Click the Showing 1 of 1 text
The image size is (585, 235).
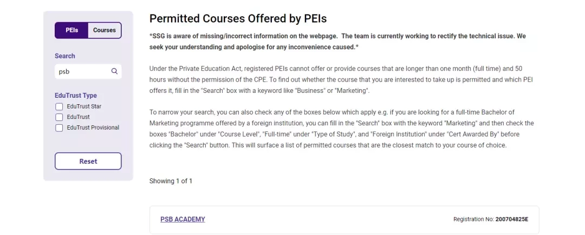171,181
